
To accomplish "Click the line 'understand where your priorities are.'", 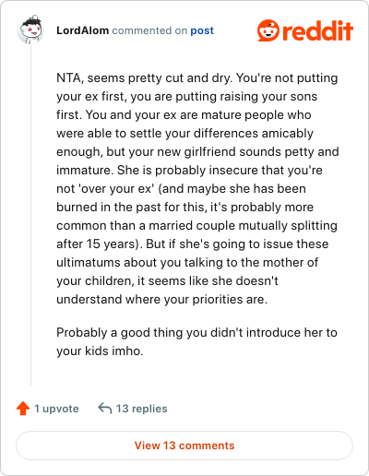I will point(162,299).
